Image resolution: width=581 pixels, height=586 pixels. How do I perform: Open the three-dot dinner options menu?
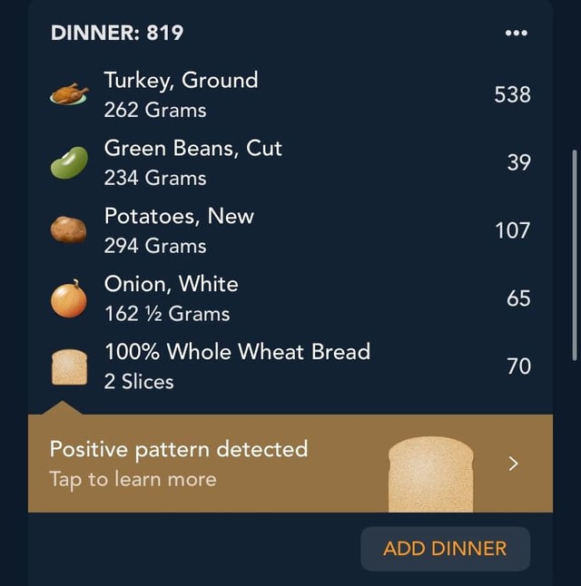pos(516,33)
